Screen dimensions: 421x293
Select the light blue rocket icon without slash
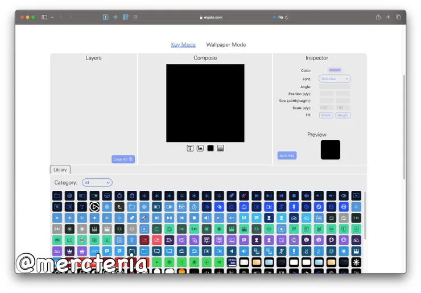tap(132, 218)
